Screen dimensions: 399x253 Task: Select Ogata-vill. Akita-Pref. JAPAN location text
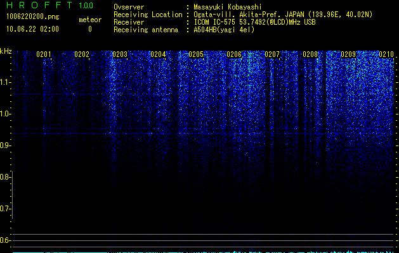(x=283, y=15)
